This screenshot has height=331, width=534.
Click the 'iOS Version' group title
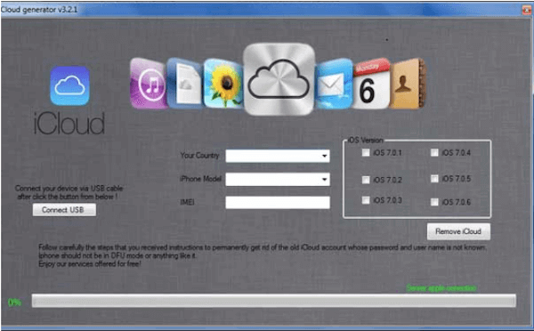tap(365, 140)
